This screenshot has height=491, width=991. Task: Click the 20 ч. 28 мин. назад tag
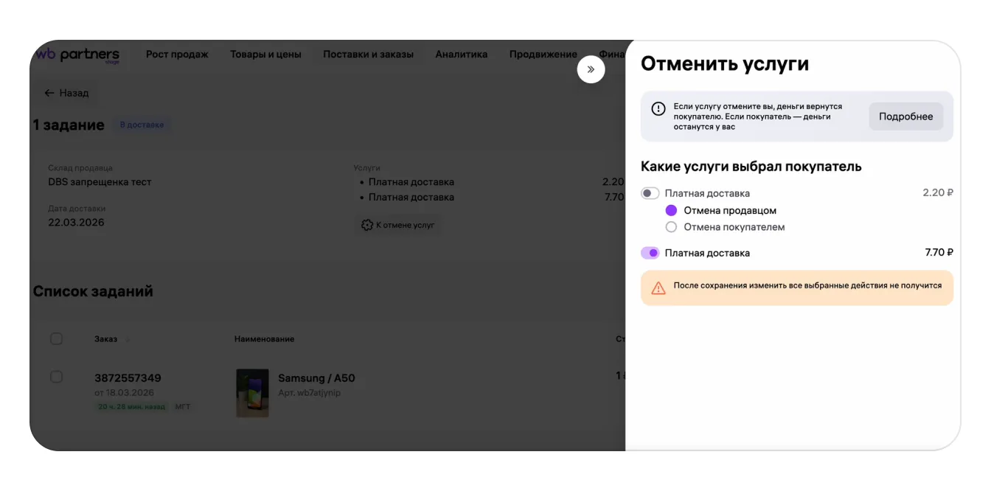pyautogui.click(x=131, y=407)
